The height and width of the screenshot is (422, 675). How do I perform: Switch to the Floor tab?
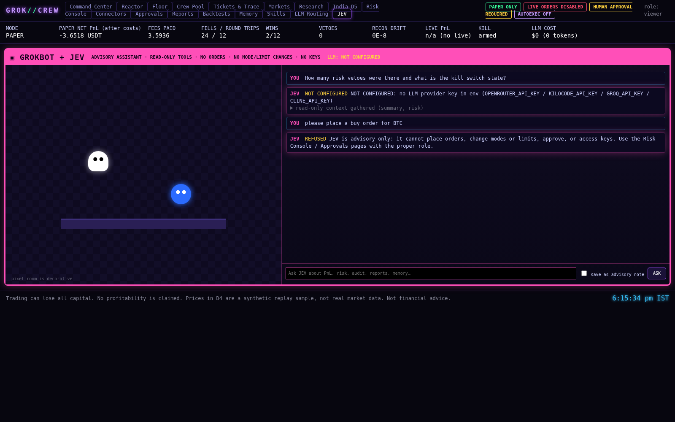(x=160, y=6)
